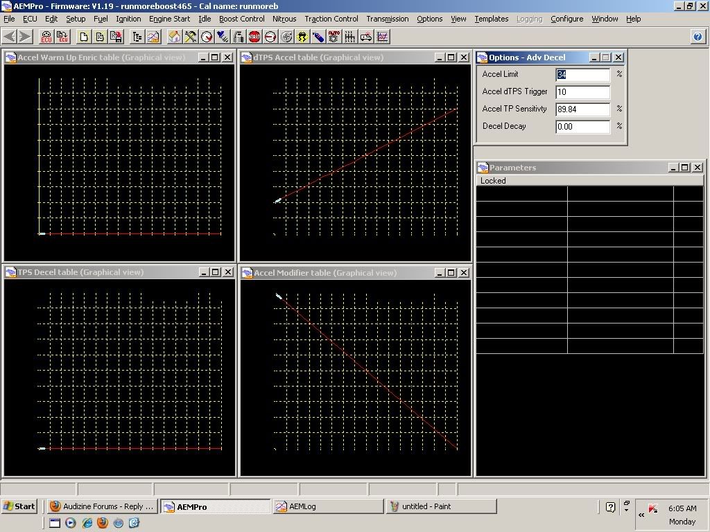
Task: Click the blue nitrous bottle icon
Action: pyautogui.click(x=318, y=37)
